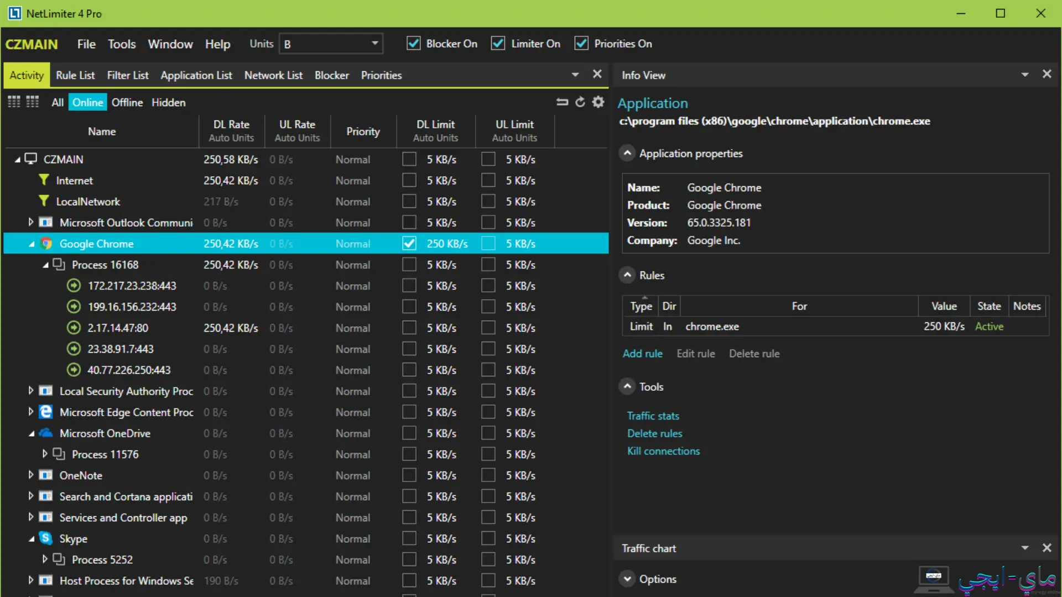Toggle the Limiter On checkbox
This screenshot has width=1062, height=597.
[498, 44]
